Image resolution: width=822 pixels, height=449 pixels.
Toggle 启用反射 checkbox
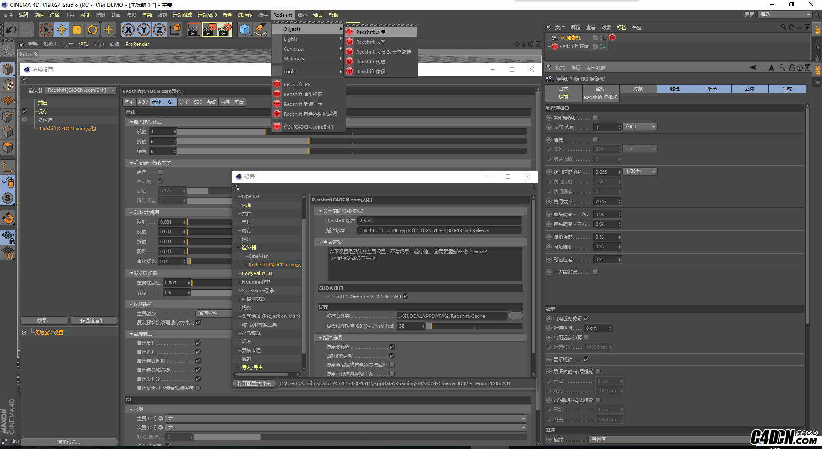198,343
